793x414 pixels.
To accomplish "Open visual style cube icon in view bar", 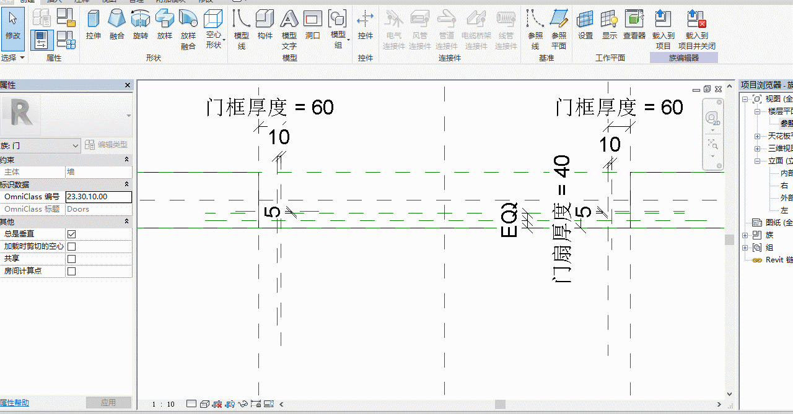I will [x=204, y=404].
